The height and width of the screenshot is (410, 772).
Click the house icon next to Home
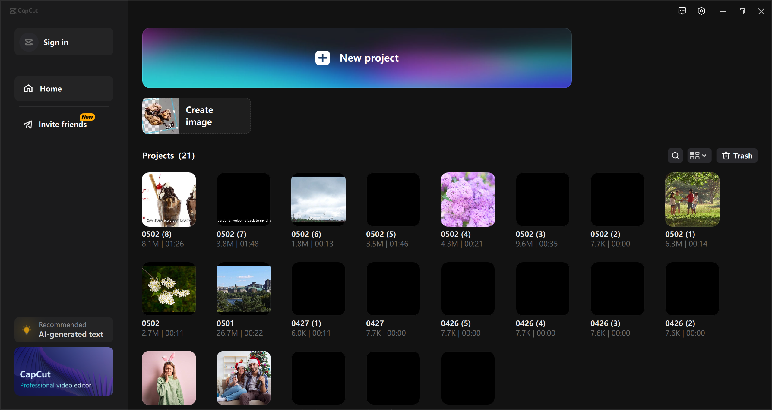coord(28,88)
